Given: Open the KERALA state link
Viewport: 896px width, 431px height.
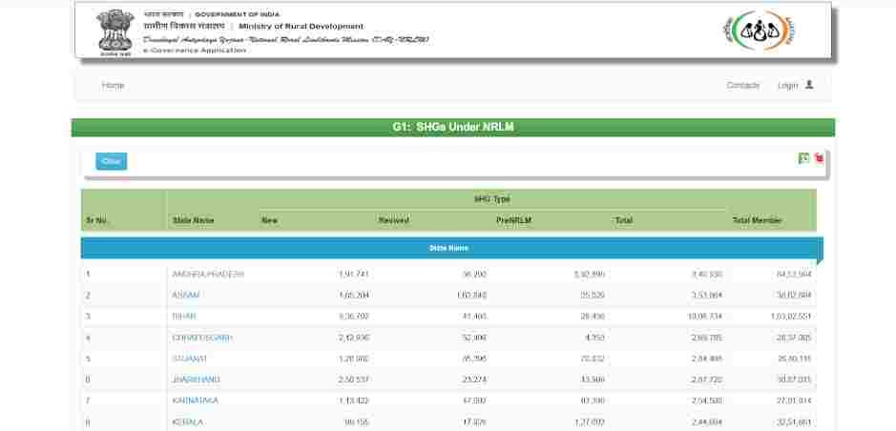Looking at the screenshot, I should pyautogui.click(x=188, y=422).
